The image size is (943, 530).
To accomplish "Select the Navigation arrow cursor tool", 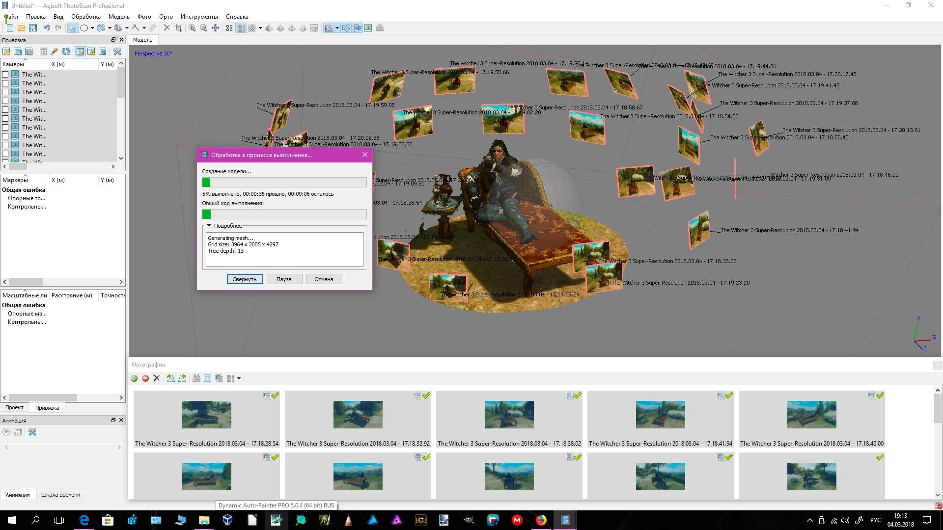I will (x=73, y=28).
